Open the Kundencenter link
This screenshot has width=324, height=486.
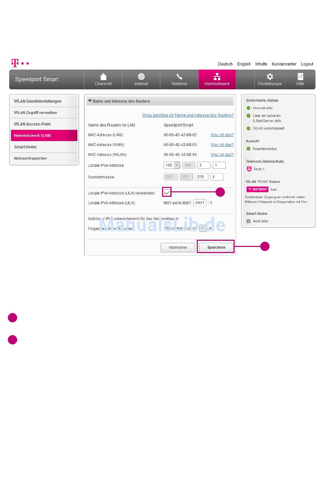(x=284, y=64)
